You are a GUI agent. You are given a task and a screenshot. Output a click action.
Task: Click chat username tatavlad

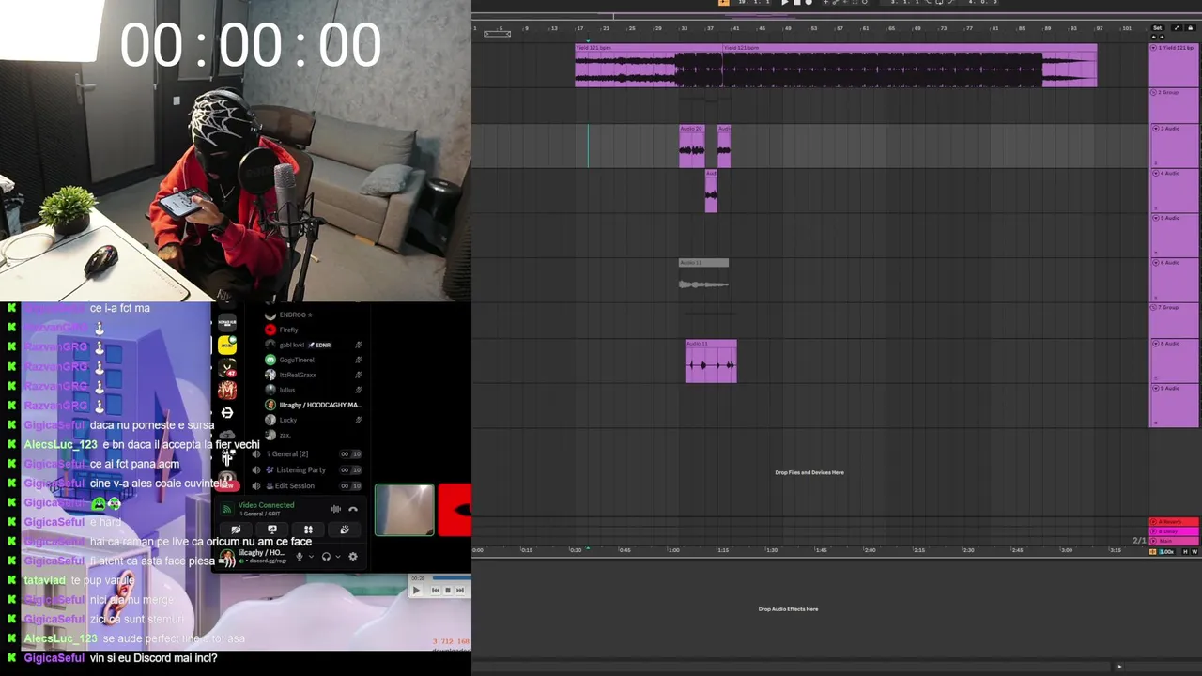click(x=44, y=580)
